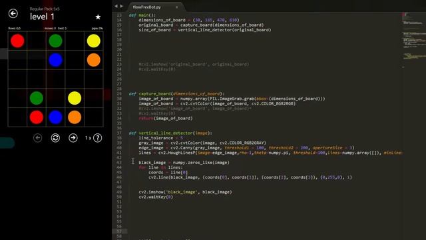Screen dimensions: 426x240
Task: Click the 'coords = line[0]' line
Action: (x=168, y=172)
